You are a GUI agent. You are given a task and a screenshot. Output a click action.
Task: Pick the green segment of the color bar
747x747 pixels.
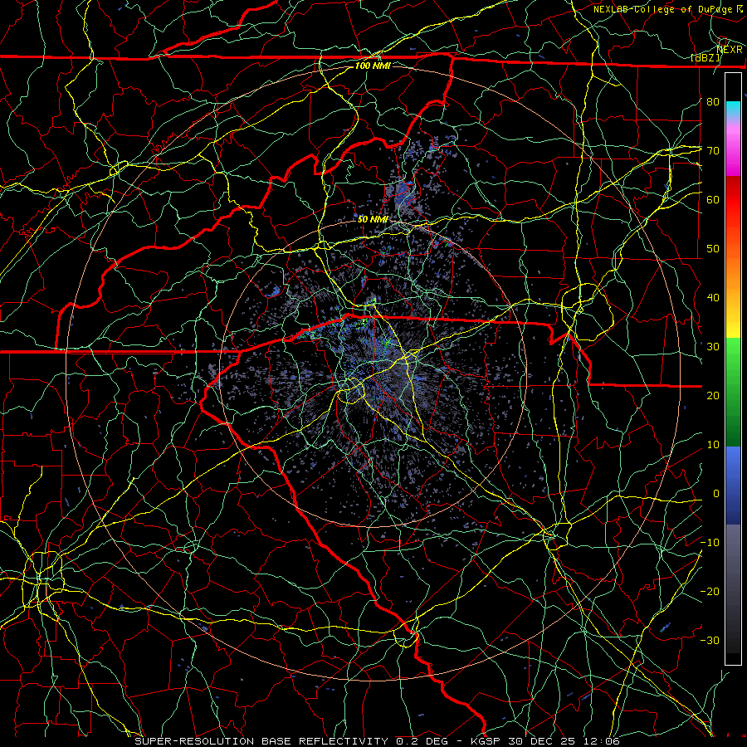click(733, 392)
